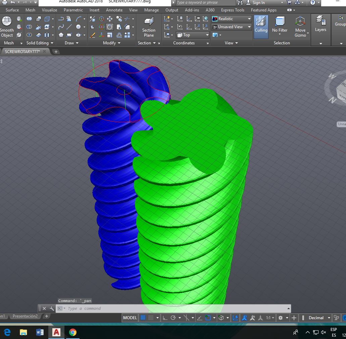The width and height of the screenshot is (346, 339).
Task: Open the Visualize ribbon tab
Action: pyautogui.click(x=49, y=10)
